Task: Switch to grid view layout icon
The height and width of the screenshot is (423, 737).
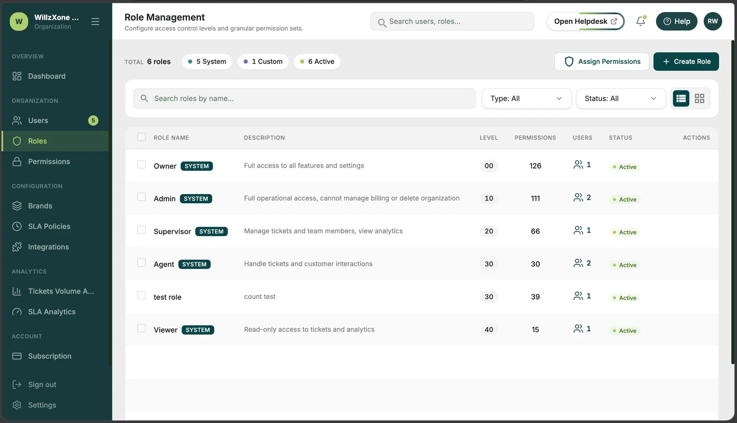Action: tap(699, 99)
